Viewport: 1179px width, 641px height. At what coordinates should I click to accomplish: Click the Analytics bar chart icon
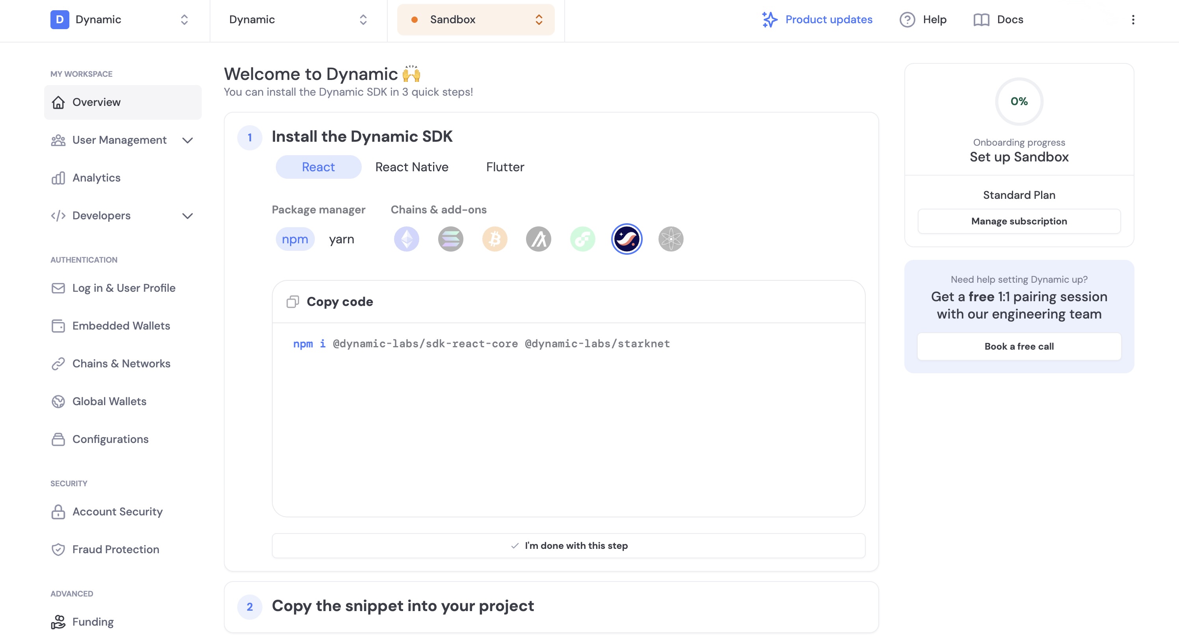(58, 178)
